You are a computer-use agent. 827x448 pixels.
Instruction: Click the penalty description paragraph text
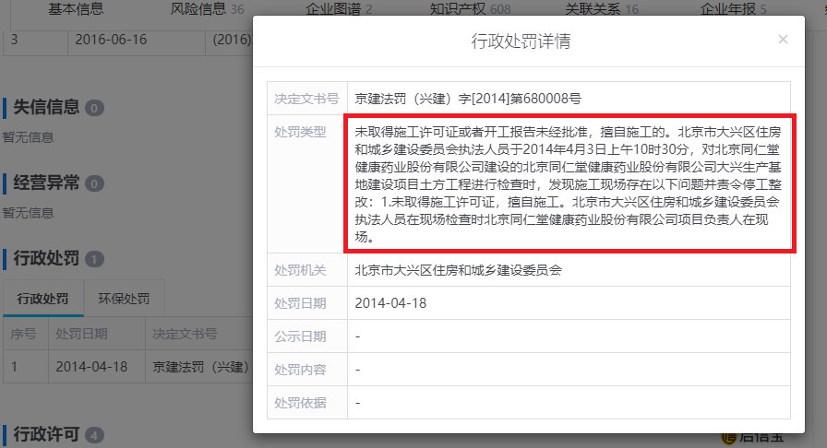tap(568, 184)
